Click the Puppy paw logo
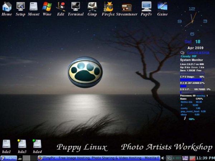Image resolution: width=215 pixels, height=161 pixels. tap(85, 72)
